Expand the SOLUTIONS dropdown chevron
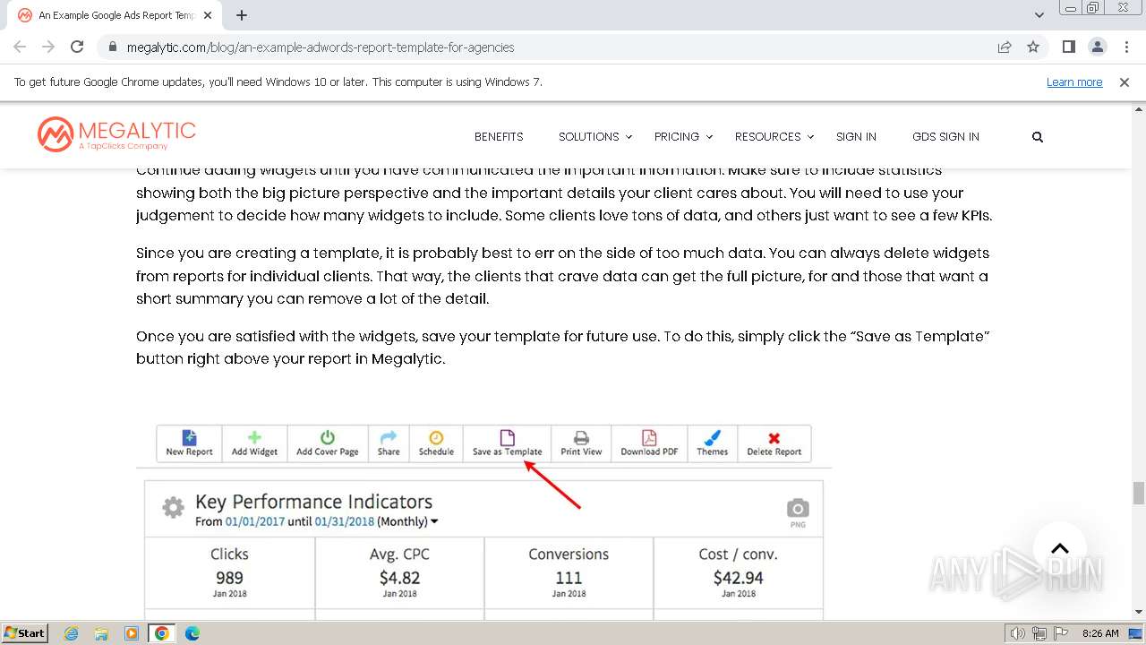The height and width of the screenshot is (645, 1146). click(629, 137)
